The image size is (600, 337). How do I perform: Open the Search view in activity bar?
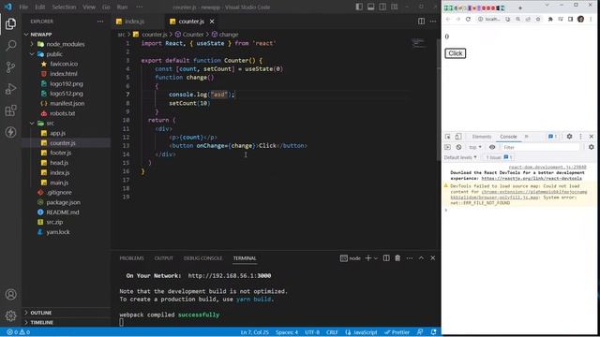click(10, 46)
